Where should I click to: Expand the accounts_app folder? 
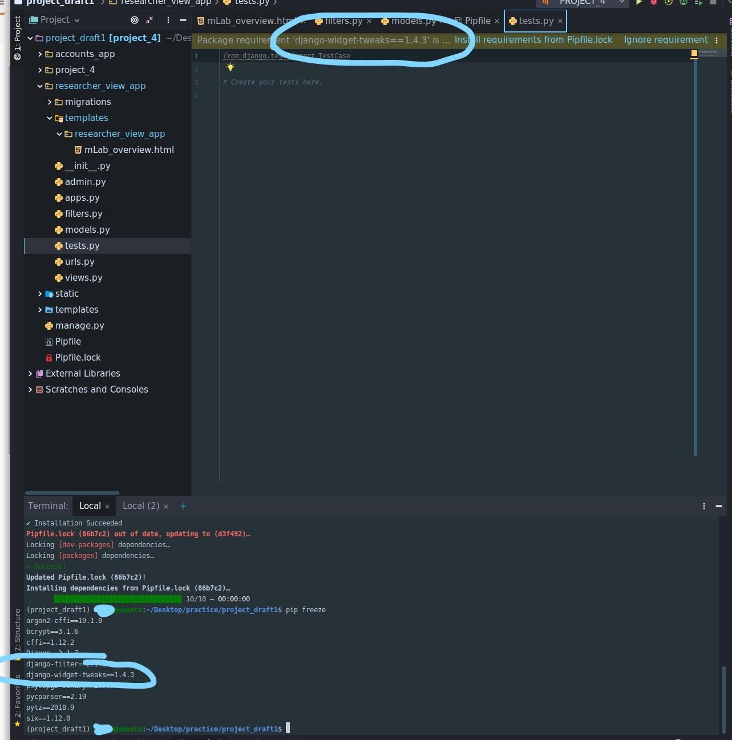[39, 54]
